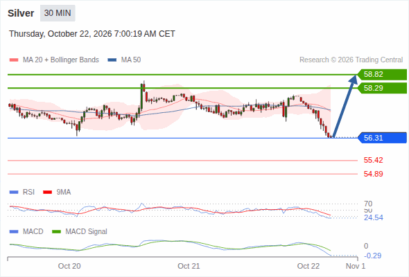Click the Oct 22 date axis label

click(308, 266)
